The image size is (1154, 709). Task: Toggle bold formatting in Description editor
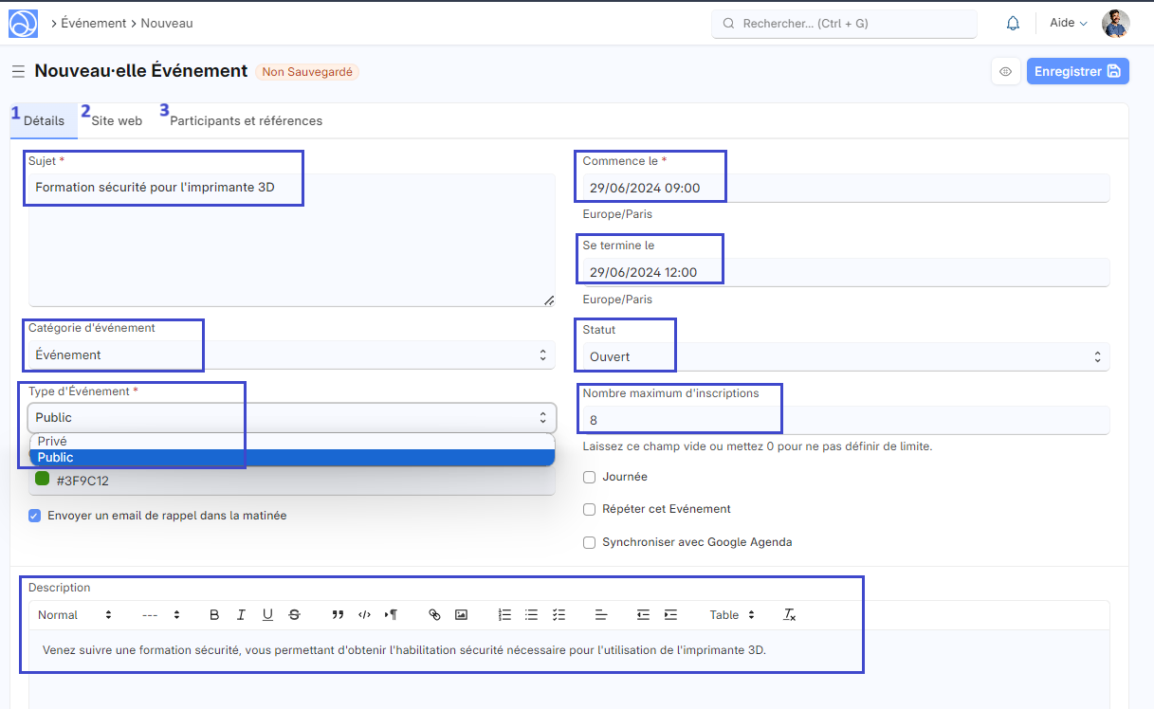pyautogui.click(x=214, y=615)
